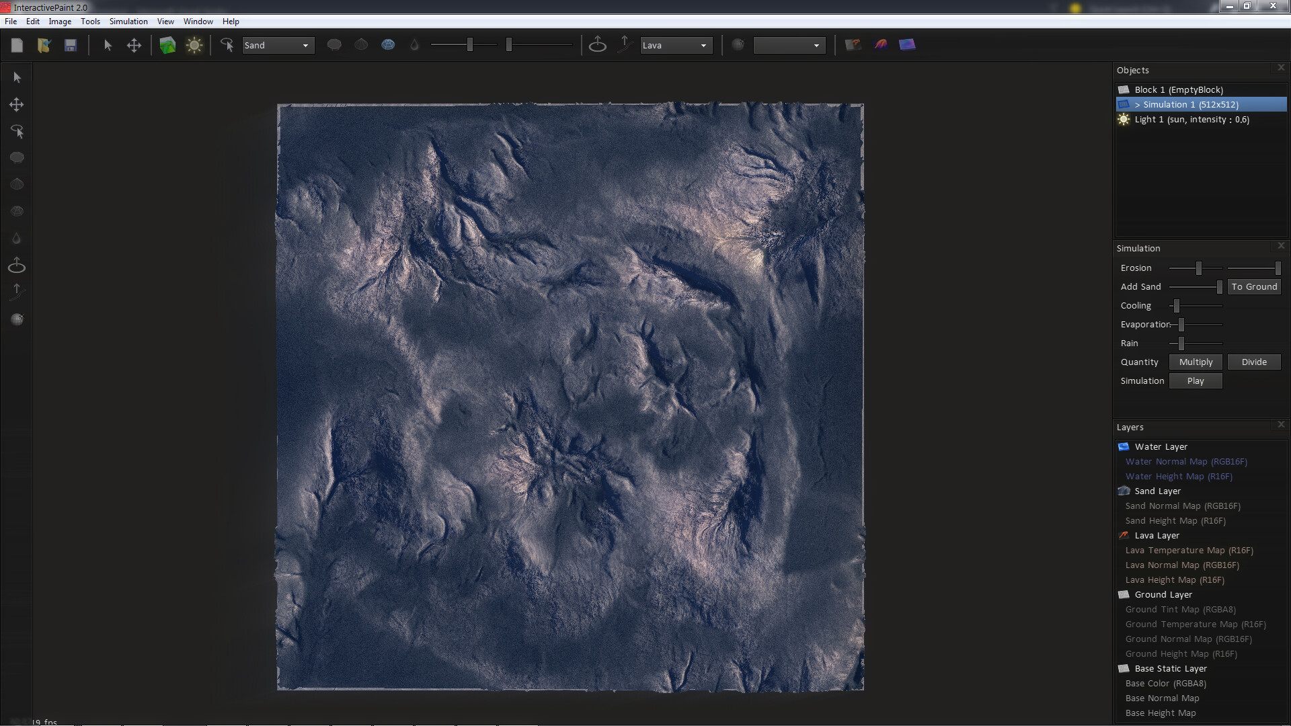
Task: Toggle visibility of the Water Layer
Action: (x=1123, y=446)
